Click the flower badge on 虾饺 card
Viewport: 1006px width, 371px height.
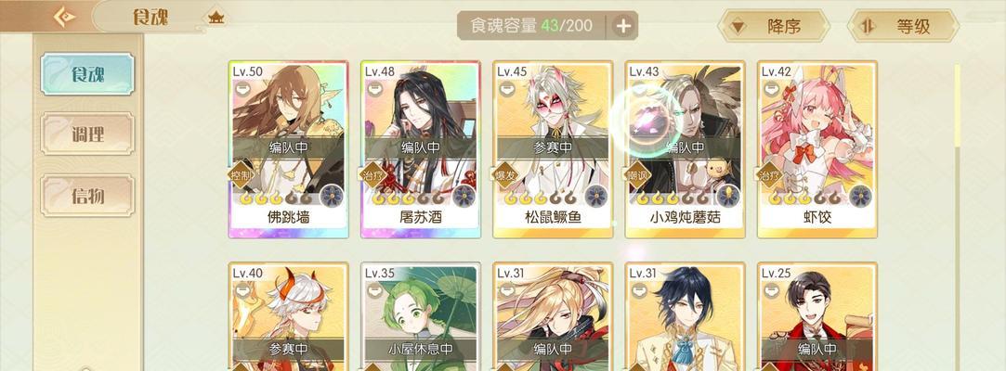click(860, 196)
